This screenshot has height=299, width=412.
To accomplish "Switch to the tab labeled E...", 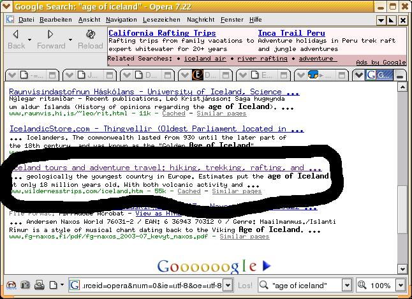I will [x=264, y=75].
